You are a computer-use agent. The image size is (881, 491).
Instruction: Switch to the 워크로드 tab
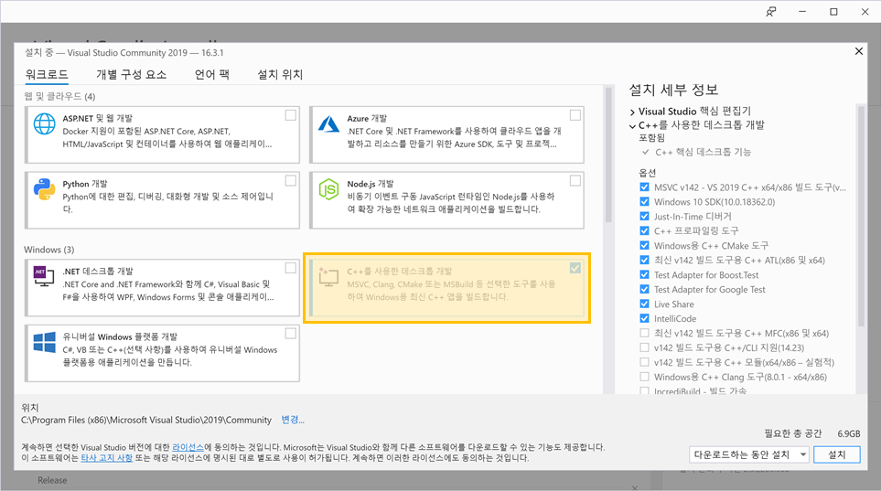47,74
